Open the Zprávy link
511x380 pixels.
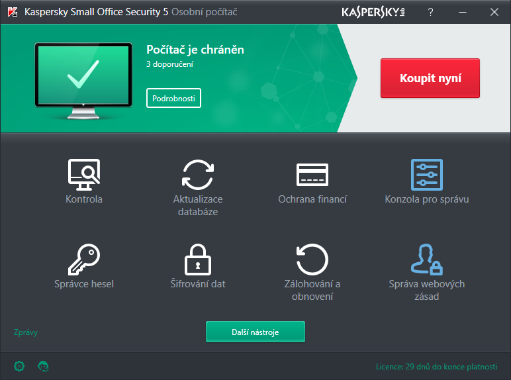coord(25,332)
